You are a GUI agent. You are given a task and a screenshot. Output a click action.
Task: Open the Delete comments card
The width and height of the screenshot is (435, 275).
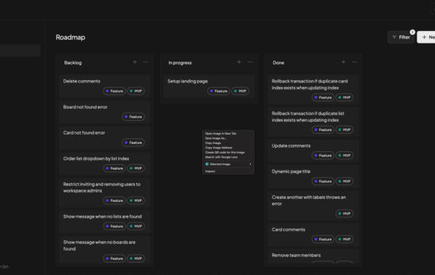[105, 86]
